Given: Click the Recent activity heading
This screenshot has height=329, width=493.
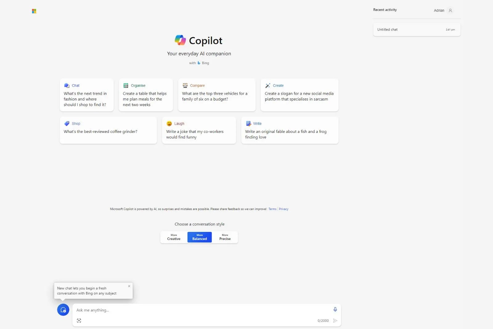Looking at the screenshot, I should (x=385, y=10).
